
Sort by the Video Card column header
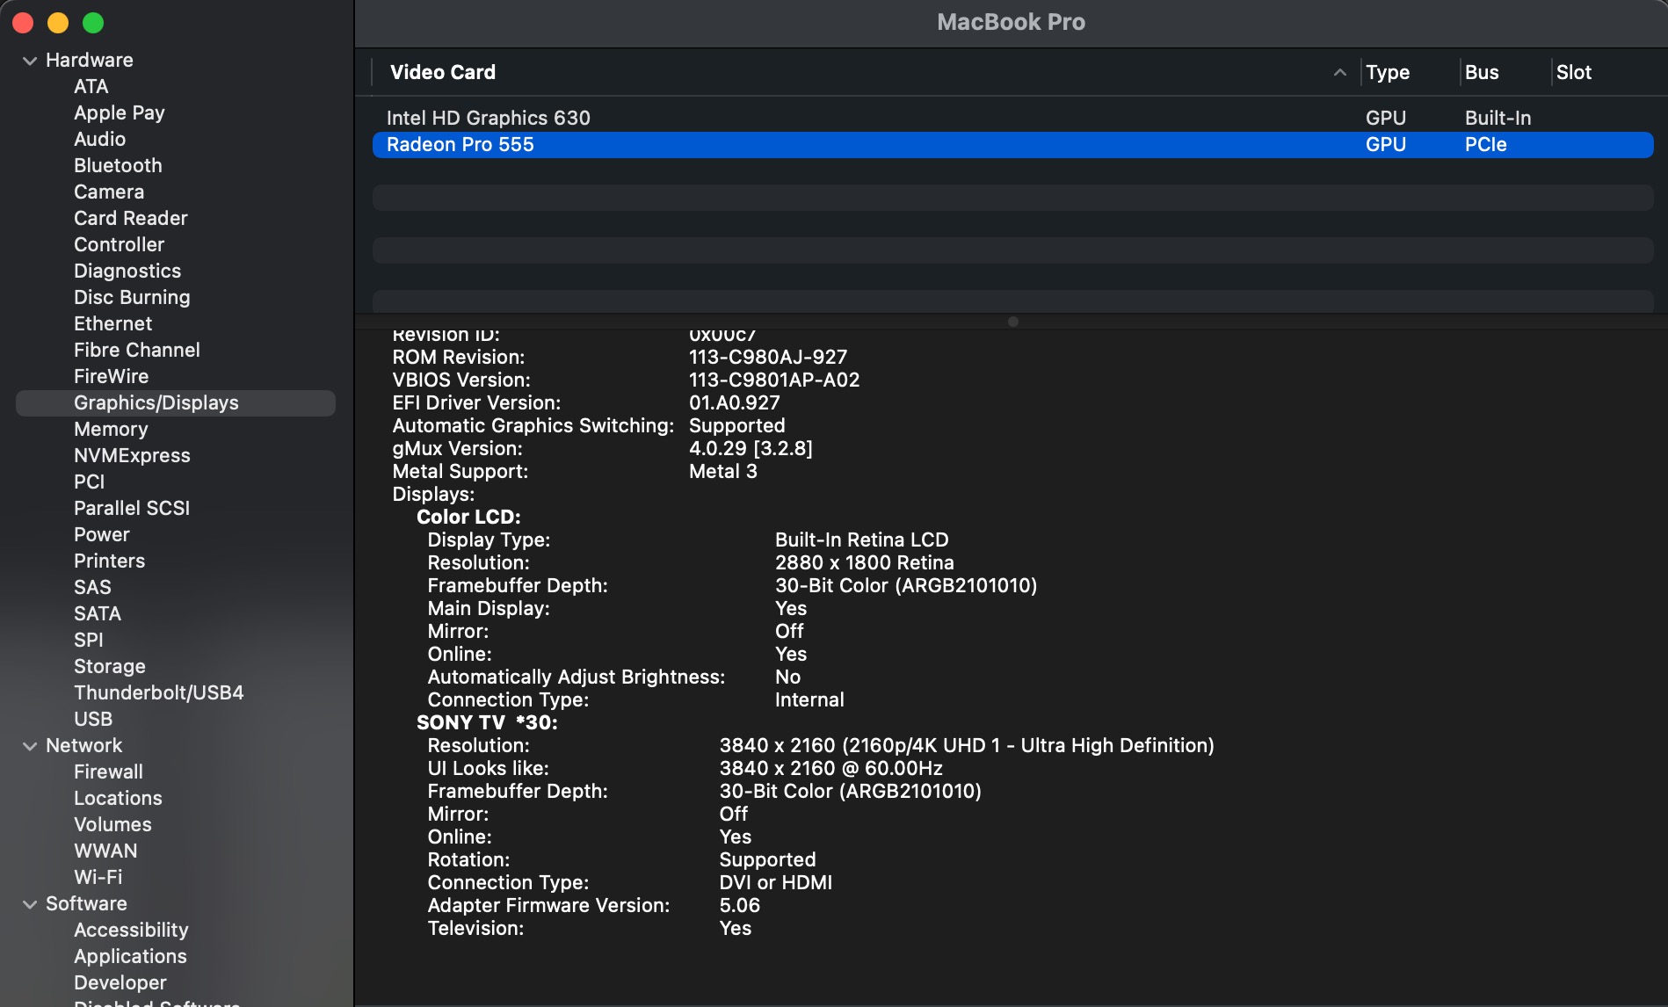[443, 72]
